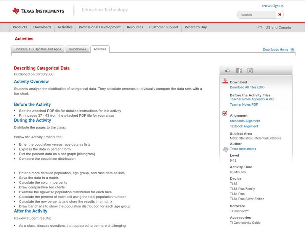
Task: Switch to Software, OS Updates and Apps tab
Action: point(38,49)
